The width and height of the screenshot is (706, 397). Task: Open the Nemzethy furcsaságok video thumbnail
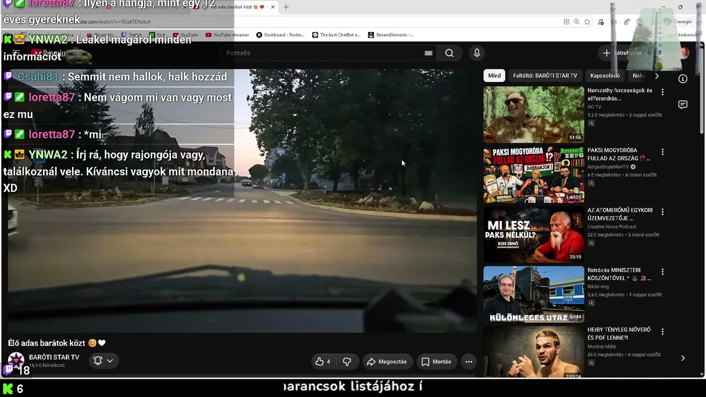pyautogui.click(x=533, y=114)
